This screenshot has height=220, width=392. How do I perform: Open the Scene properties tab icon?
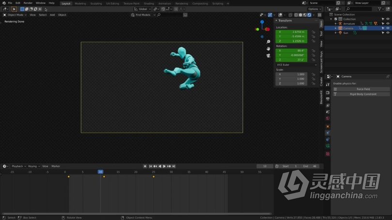(x=328, y=112)
